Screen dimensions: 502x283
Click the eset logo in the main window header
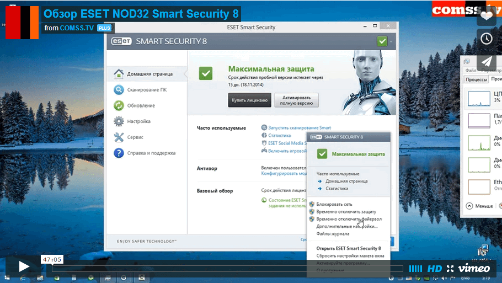pyautogui.click(x=121, y=41)
